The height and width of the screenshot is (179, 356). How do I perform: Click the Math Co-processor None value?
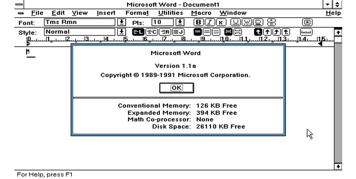click(204, 119)
